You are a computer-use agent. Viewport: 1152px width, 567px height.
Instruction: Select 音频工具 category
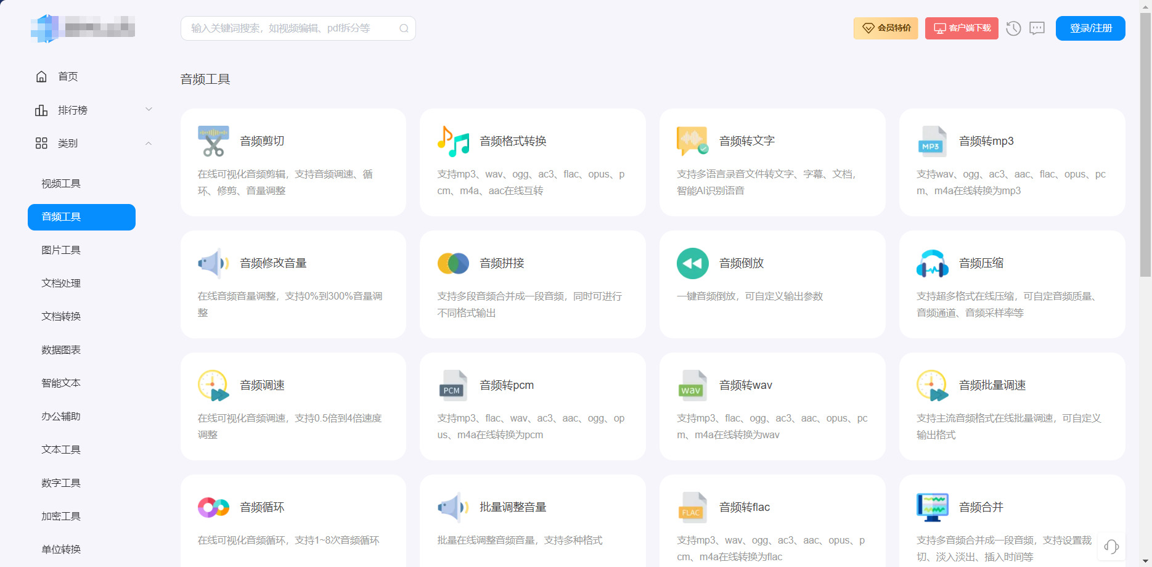point(81,217)
